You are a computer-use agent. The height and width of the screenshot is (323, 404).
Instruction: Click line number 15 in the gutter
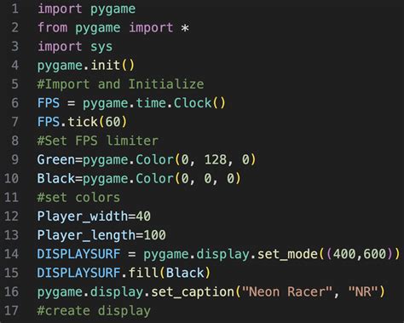pos(12,273)
